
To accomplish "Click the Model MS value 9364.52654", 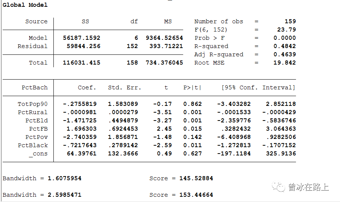I will pyautogui.click(x=164, y=38).
